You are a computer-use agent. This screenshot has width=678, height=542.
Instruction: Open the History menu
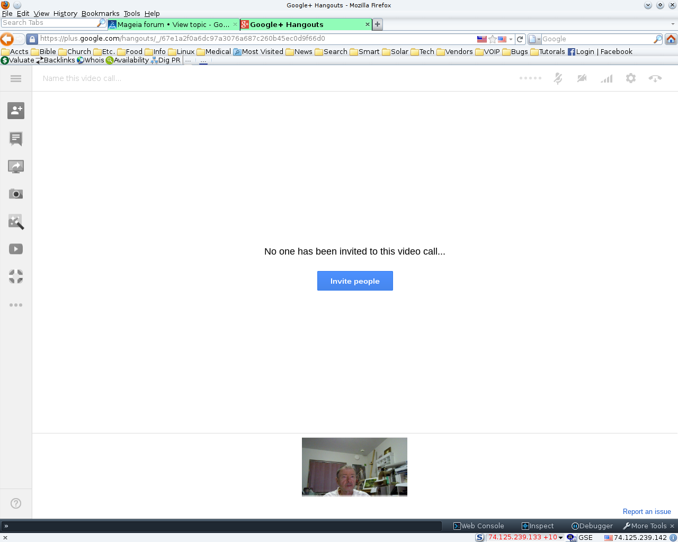(x=65, y=13)
